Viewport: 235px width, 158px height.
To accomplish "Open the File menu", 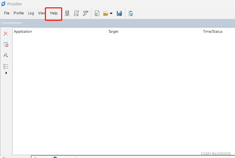I will click(x=7, y=13).
